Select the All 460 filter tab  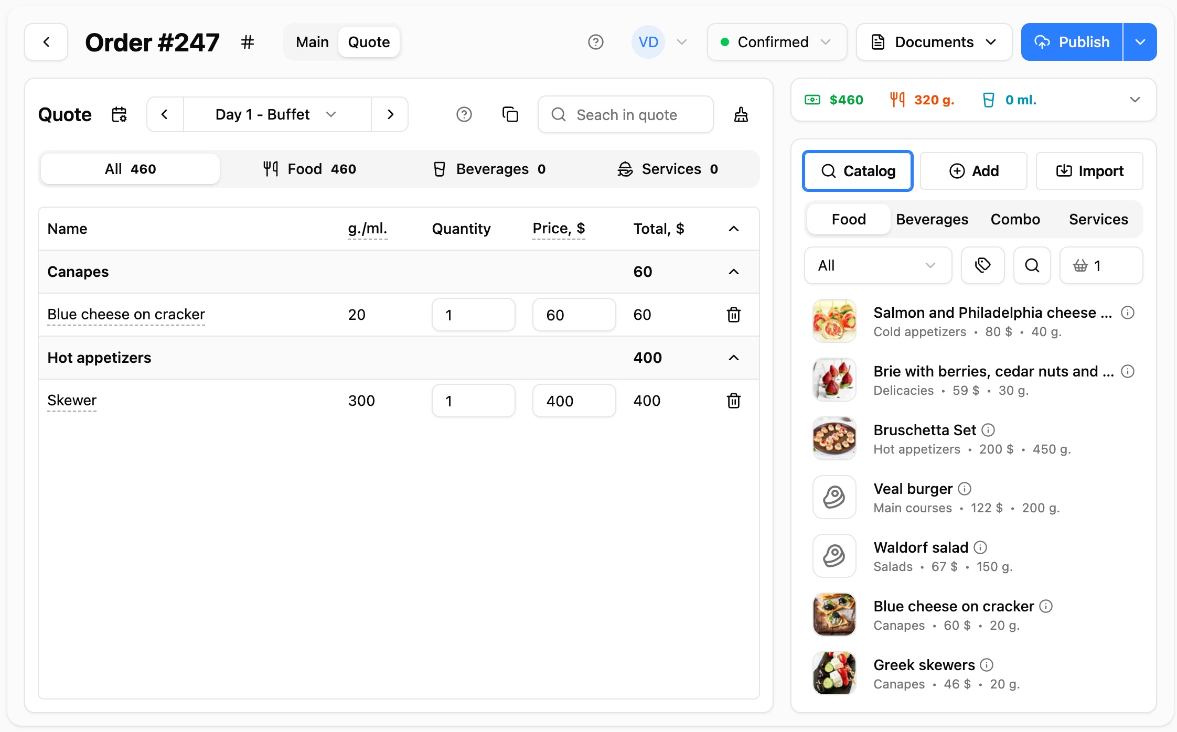[130, 169]
